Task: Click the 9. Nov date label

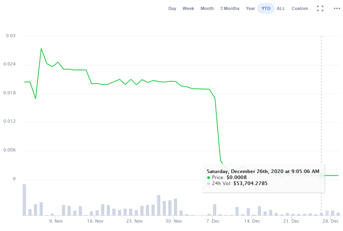Action: [x=56, y=221]
